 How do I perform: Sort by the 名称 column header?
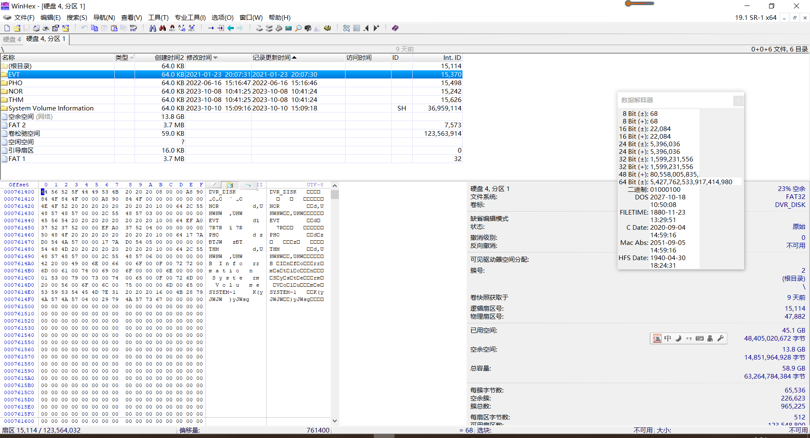[57, 58]
